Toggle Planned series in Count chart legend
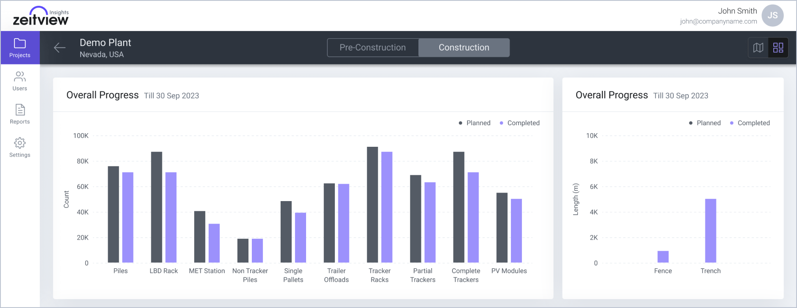Image resolution: width=797 pixels, height=308 pixels. [x=474, y=123]
